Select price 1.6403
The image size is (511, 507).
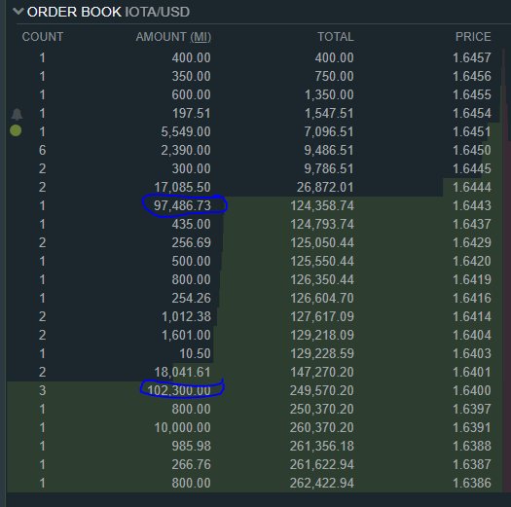pyautogui.click(x=471, y=353)
